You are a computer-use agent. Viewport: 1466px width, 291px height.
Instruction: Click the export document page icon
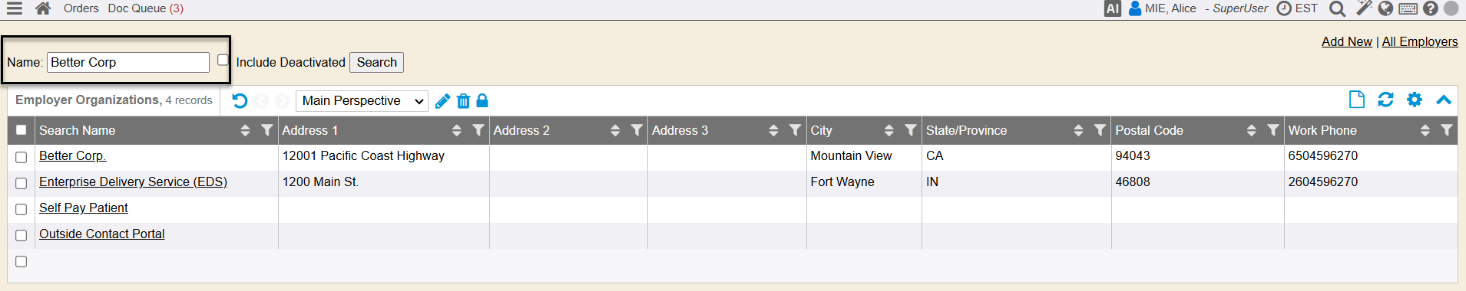pyautogui.click(x=1357, y=100)
